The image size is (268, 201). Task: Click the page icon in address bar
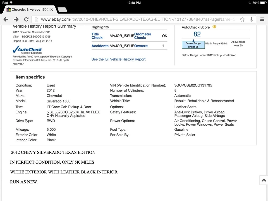coord(36,19)
